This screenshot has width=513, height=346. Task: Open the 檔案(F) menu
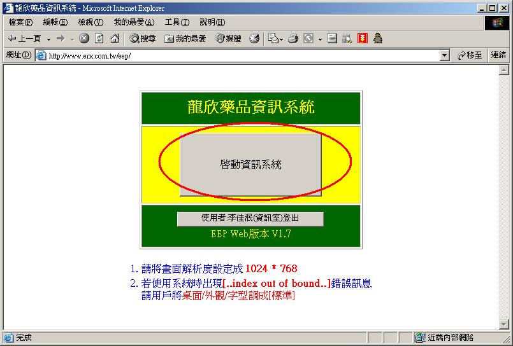click(20, 22)
